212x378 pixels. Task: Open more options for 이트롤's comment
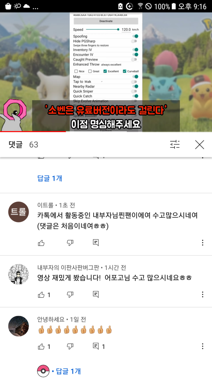[202, 243]
